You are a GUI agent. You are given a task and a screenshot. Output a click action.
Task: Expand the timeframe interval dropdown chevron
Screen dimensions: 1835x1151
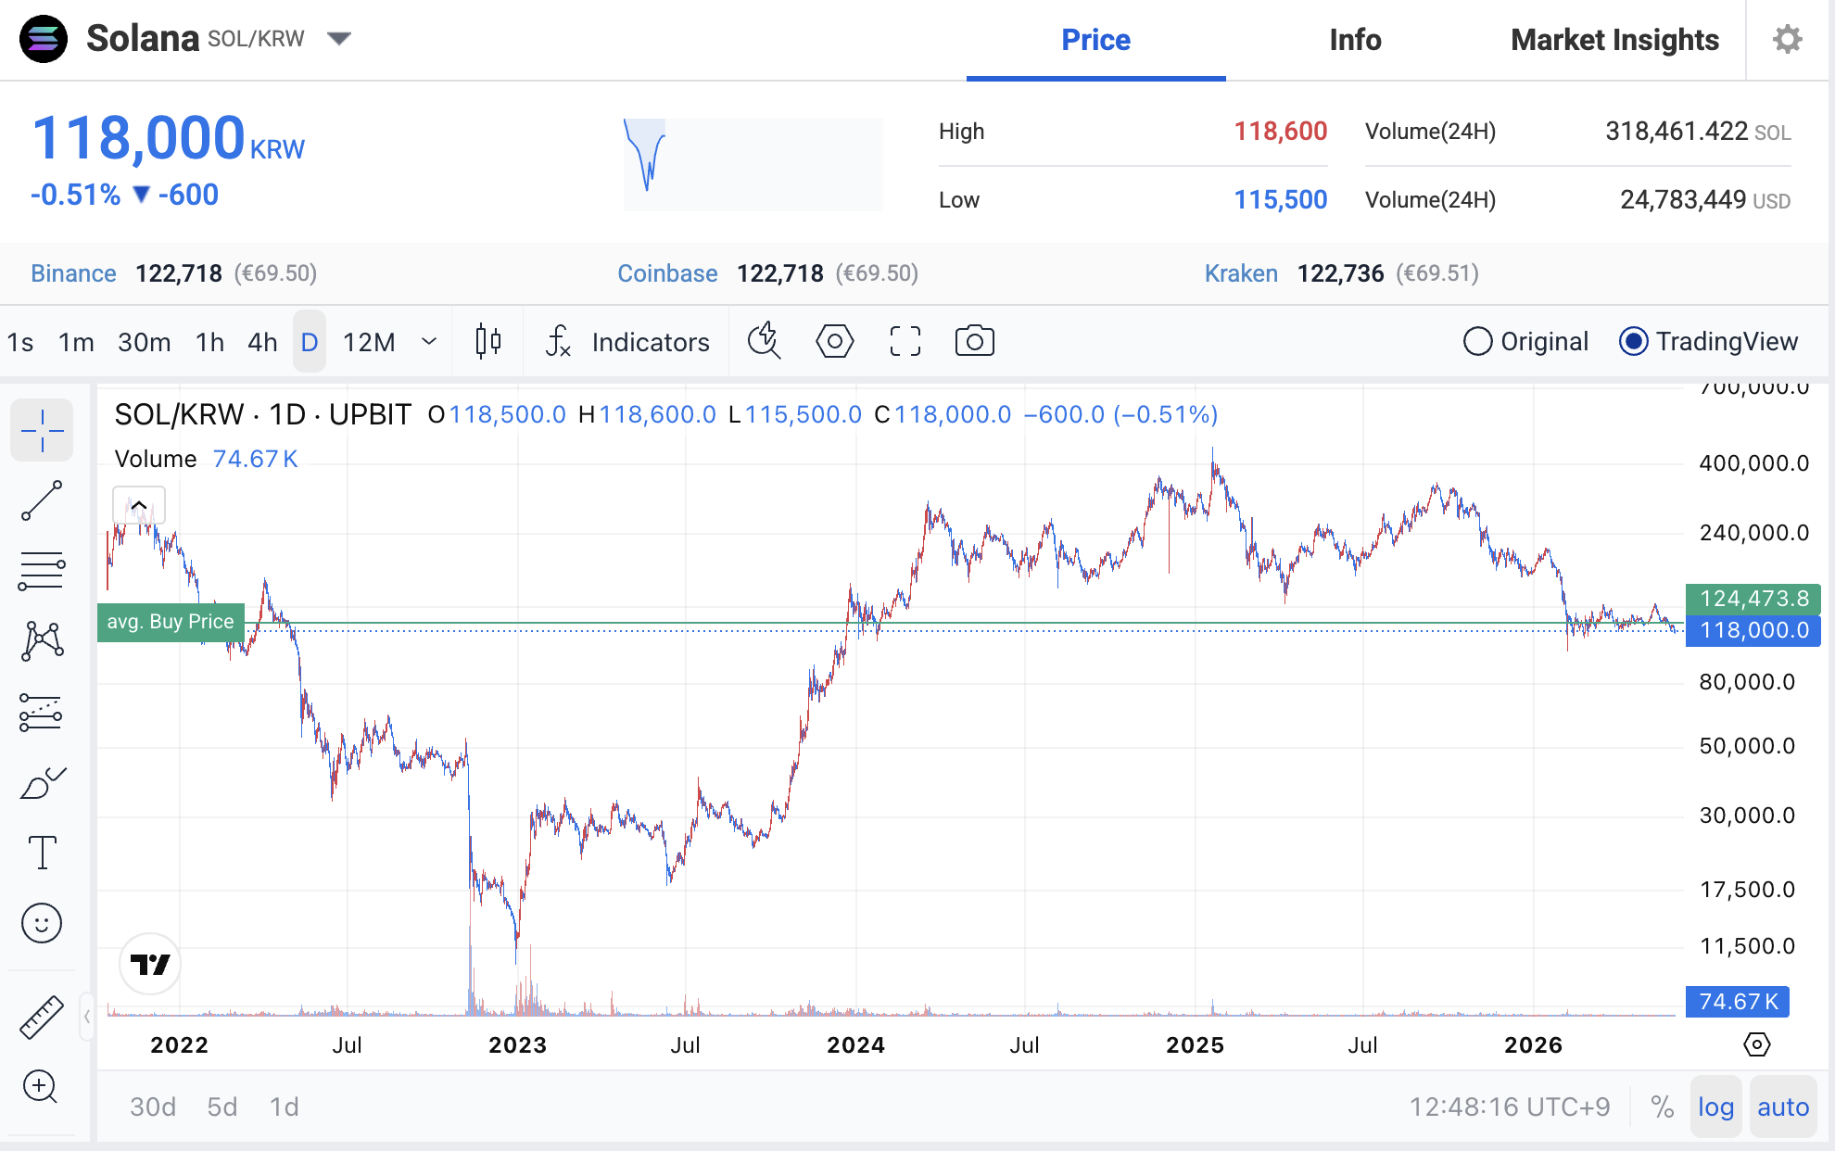(x=428, y=341)
